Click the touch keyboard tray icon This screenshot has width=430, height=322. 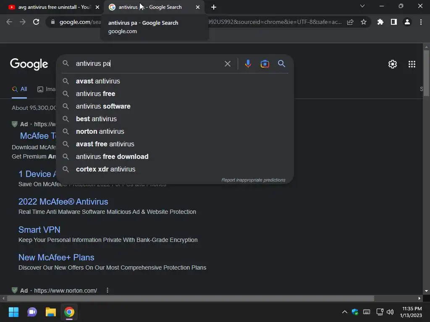click(x=366, y=312)
